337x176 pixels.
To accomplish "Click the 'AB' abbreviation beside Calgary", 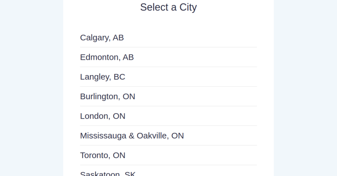I will (x=118, y=38).
